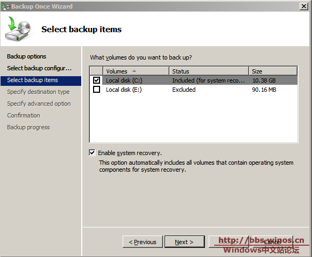This screenshot has width=312, height=257.
Task: Click the Included (for system reco... status
Action: (x=209, y=80)
